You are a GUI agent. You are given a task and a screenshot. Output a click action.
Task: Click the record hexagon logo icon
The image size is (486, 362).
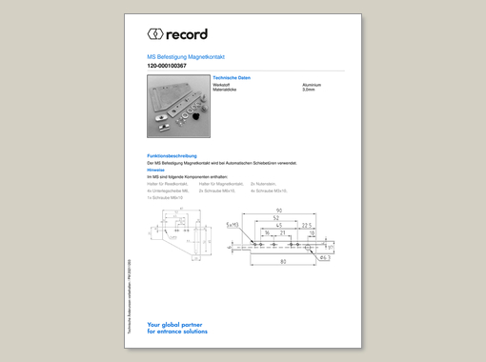(155, 34)
